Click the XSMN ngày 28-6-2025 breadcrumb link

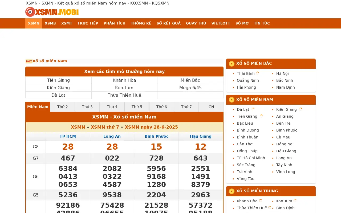151,127
